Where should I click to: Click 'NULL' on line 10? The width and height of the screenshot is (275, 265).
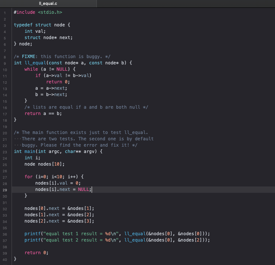click(x=62, y=69)
